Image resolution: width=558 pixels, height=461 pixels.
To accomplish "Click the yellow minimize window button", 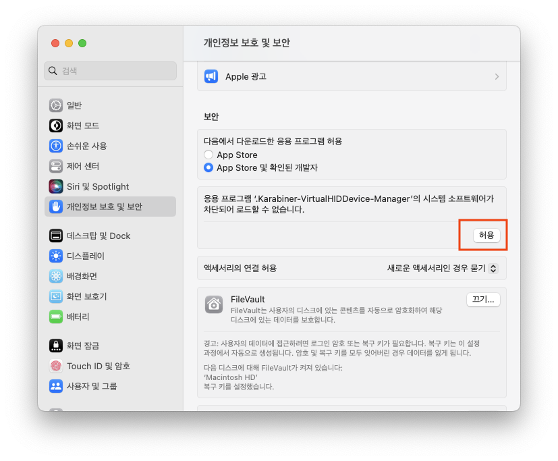I will point(69,43).
